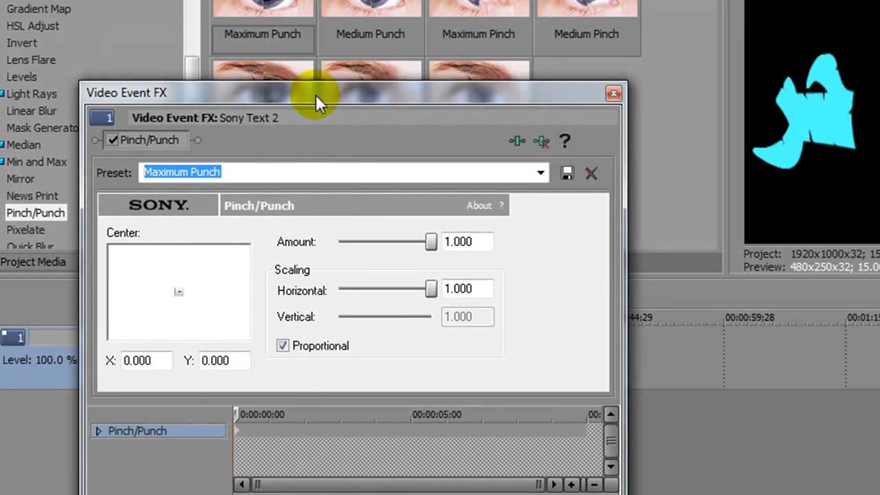Screen dimensions: 880x495
Task: Uncheck the Proportional scaling checkbox
Action: [x=283, y=346]
